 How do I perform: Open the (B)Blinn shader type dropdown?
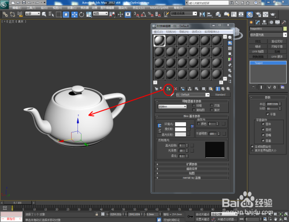[x=172, y=106]
